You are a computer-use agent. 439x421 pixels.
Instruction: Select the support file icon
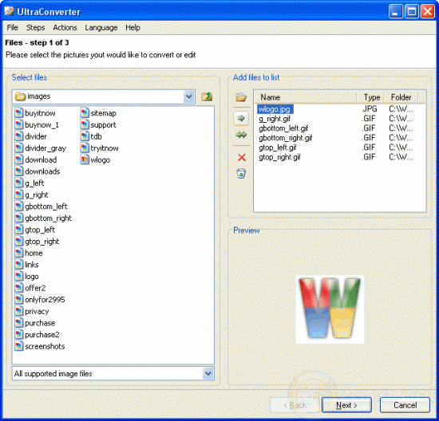pos(85,124)
